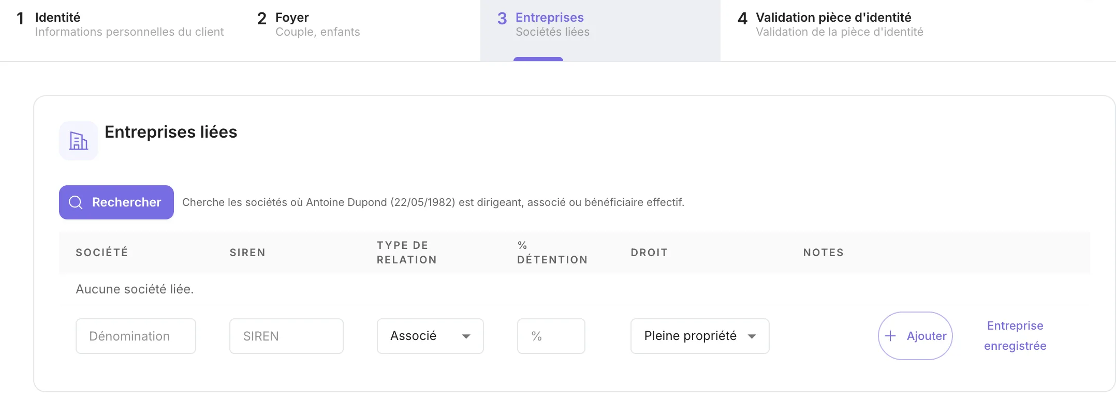Click the DROIT column header
The height and width of the screenshot is (414, 1116).
(649, 253)
